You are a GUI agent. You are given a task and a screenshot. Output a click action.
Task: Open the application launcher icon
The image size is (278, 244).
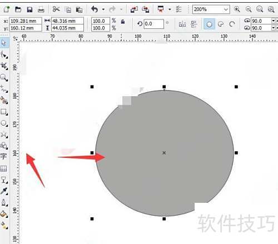(161, 9)
